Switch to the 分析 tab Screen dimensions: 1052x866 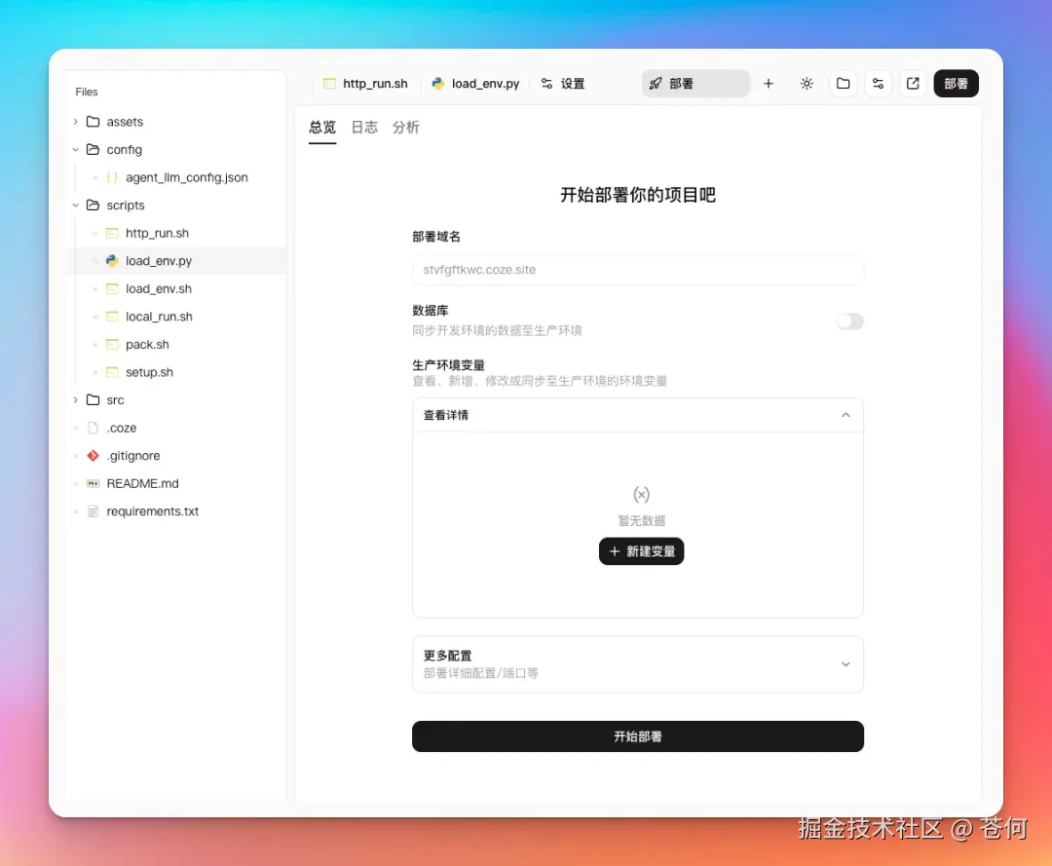pos(406,127)
